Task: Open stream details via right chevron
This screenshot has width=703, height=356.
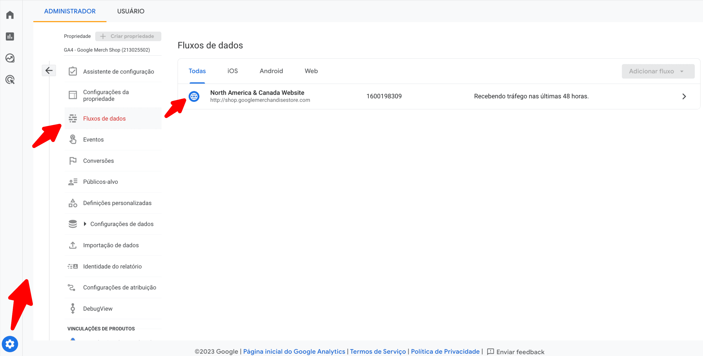Action: [684, 96]
